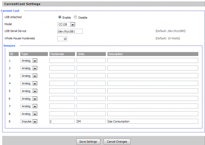Image resolution: width=205 pixels, height=145 pixels.
Task: Select the Disable radio button for USB attached
Action: pyautogui.click(x=76, y=17)
